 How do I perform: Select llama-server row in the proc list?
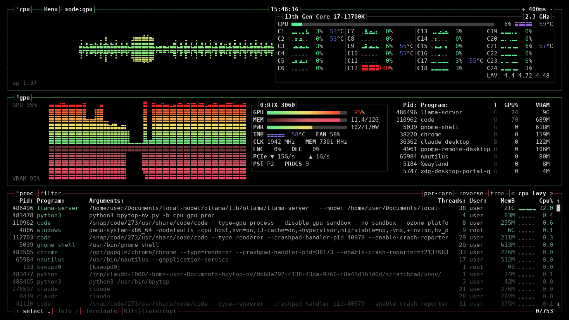(283, 208)
